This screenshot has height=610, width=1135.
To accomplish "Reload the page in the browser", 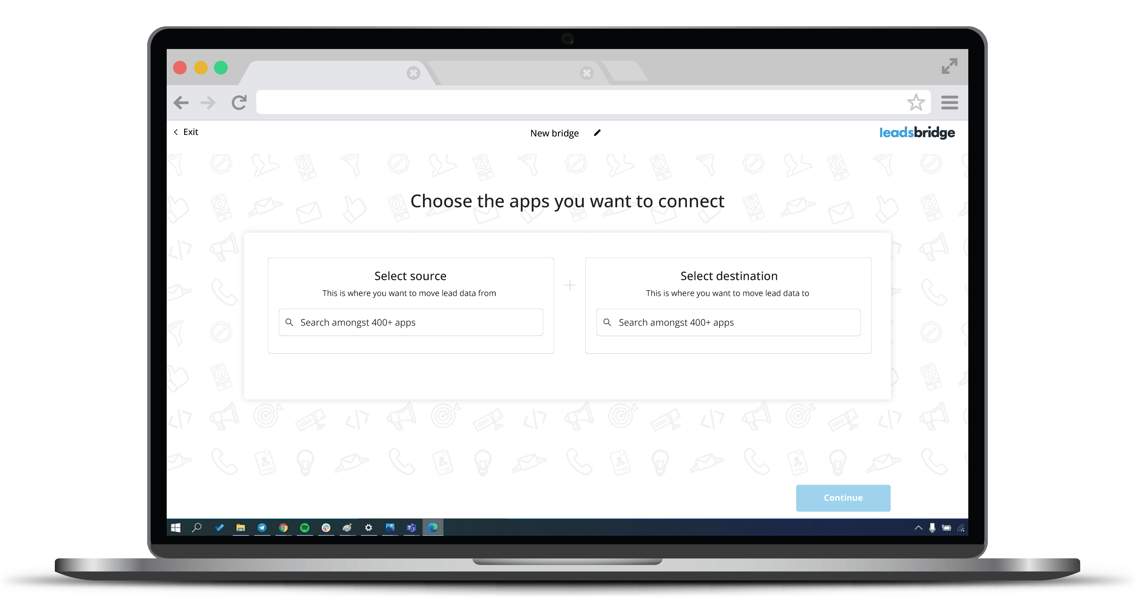I will pos(239,102).
